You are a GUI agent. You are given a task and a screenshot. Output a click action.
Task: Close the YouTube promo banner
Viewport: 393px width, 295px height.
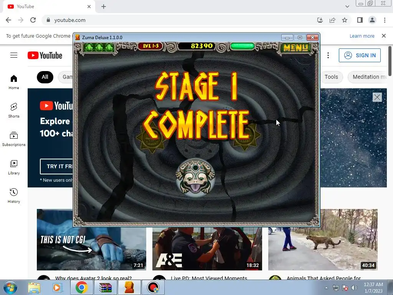[x=377, y=97]
